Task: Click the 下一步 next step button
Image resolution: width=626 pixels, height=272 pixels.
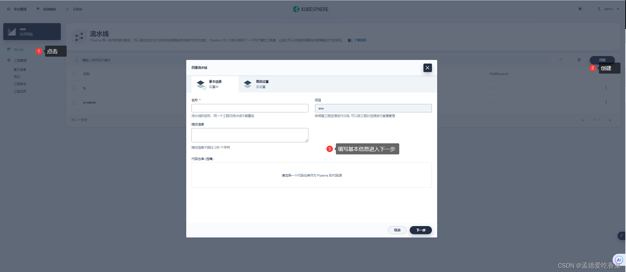Action: tap(421, 230)
